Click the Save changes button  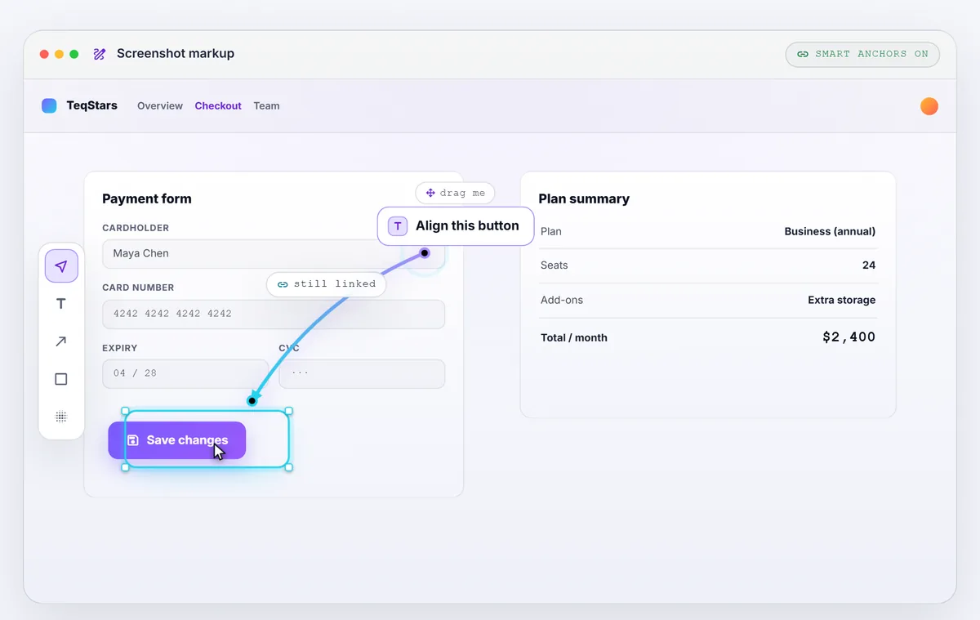pyautogui.click(x=177, y=440)
